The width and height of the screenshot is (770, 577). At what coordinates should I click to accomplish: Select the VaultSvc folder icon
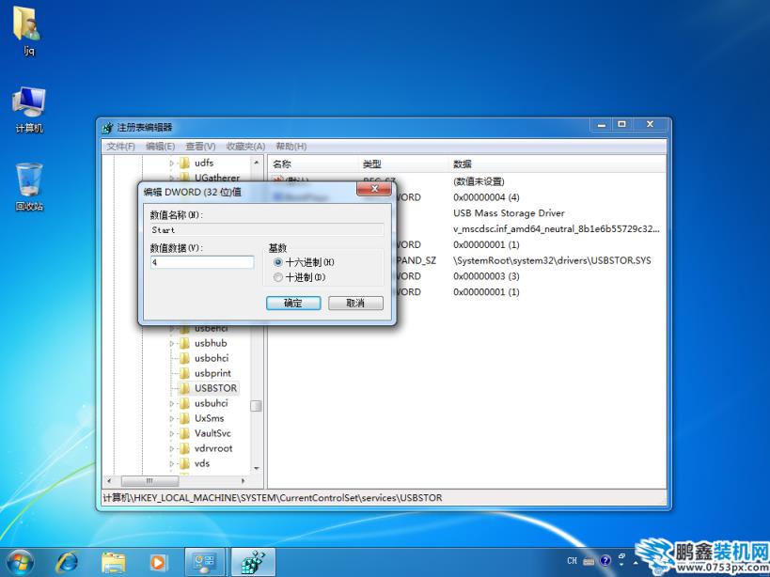click(x=184, y=433)
